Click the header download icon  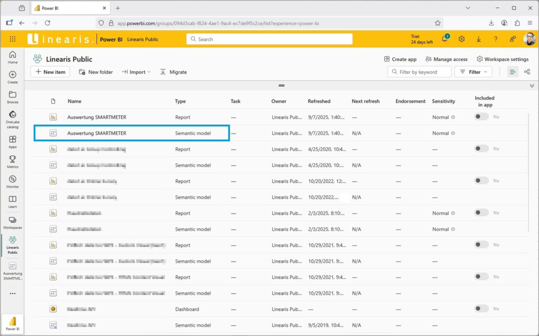click(x=478, y=39)
